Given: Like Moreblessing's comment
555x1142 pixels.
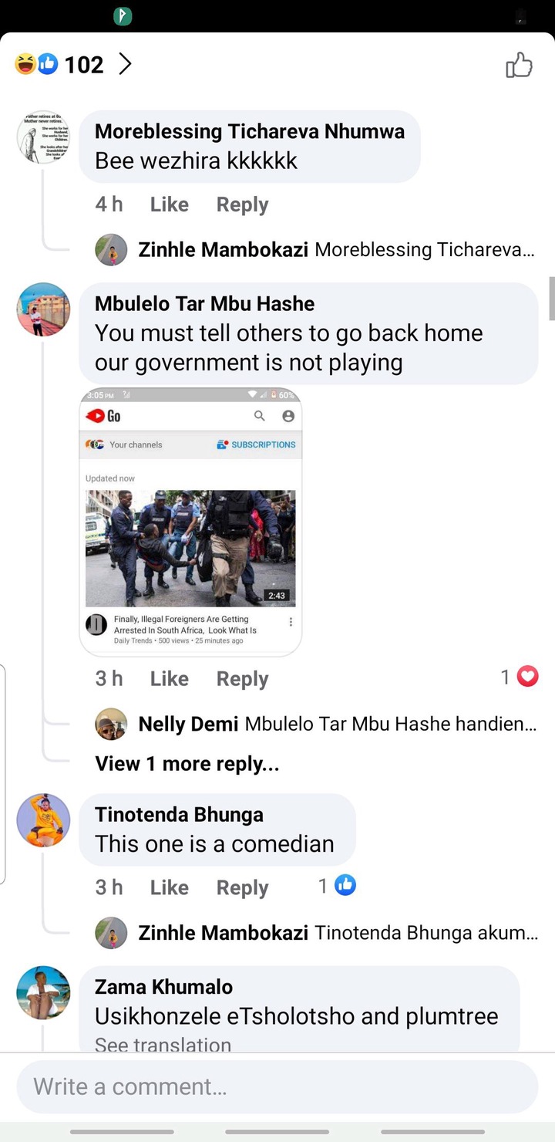Looking at the screenshot, I should pyautogui.click(x=170, y=204).
